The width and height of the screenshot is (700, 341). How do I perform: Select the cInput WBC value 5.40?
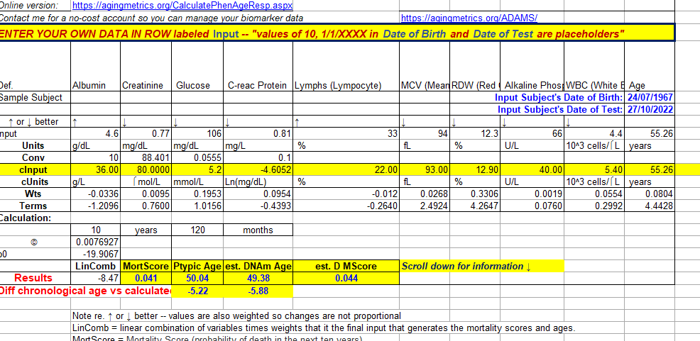(594, 170)
